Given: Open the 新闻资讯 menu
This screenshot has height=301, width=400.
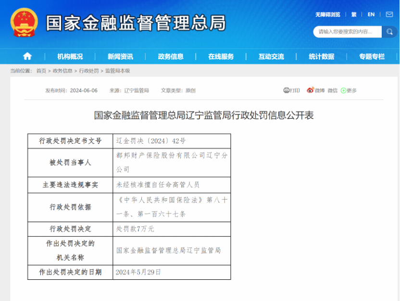Looking at the screenshot, I should tap(120, 56).
